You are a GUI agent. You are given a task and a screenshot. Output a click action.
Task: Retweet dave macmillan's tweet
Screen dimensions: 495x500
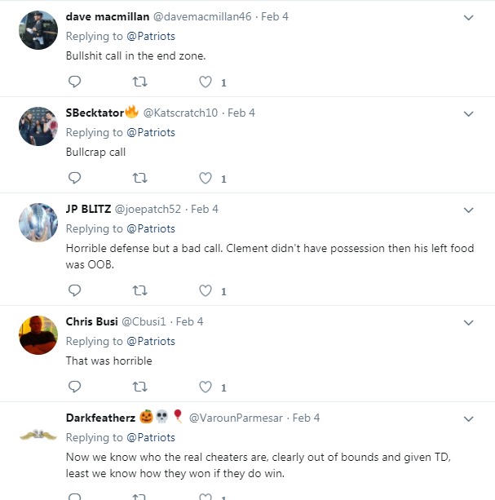140,82
